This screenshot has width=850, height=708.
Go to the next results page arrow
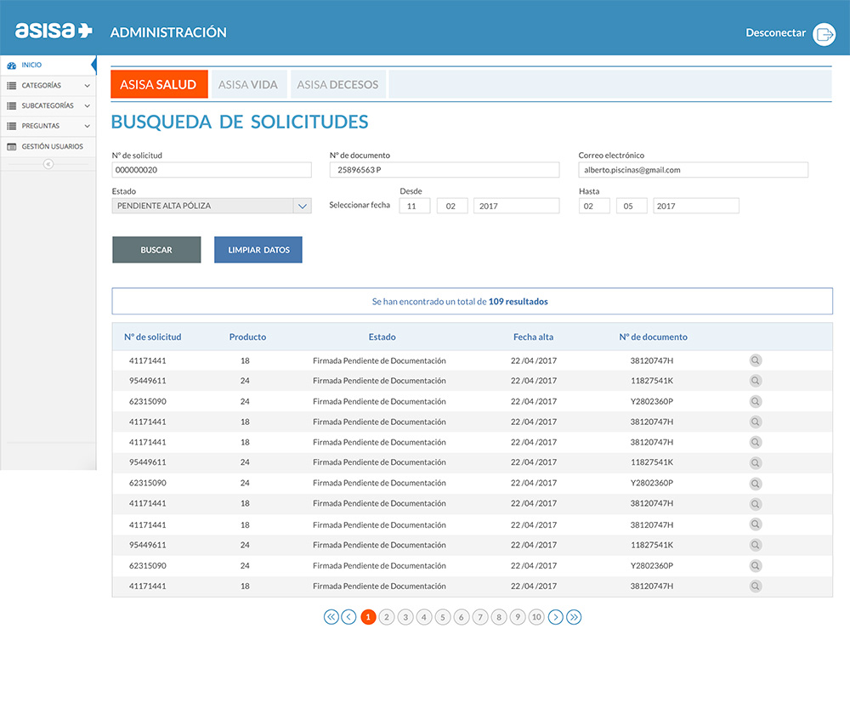[555, 617]
